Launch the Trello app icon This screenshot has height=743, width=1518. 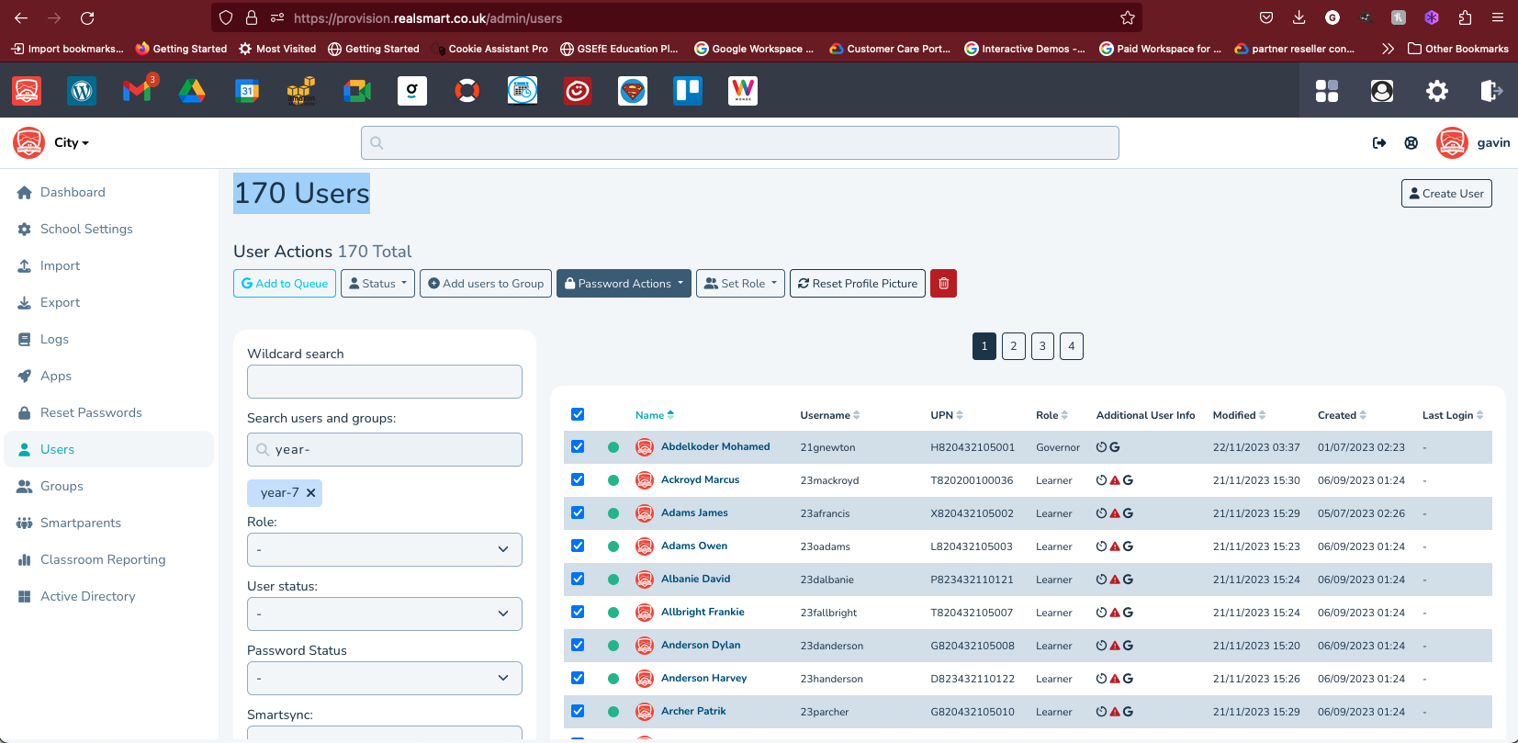[x=688, y=90]
